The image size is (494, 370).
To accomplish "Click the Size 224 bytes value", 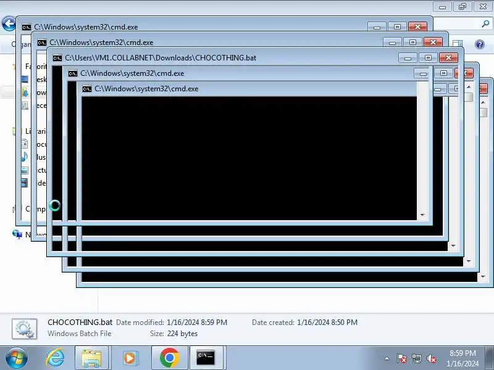I will (182, 334).
